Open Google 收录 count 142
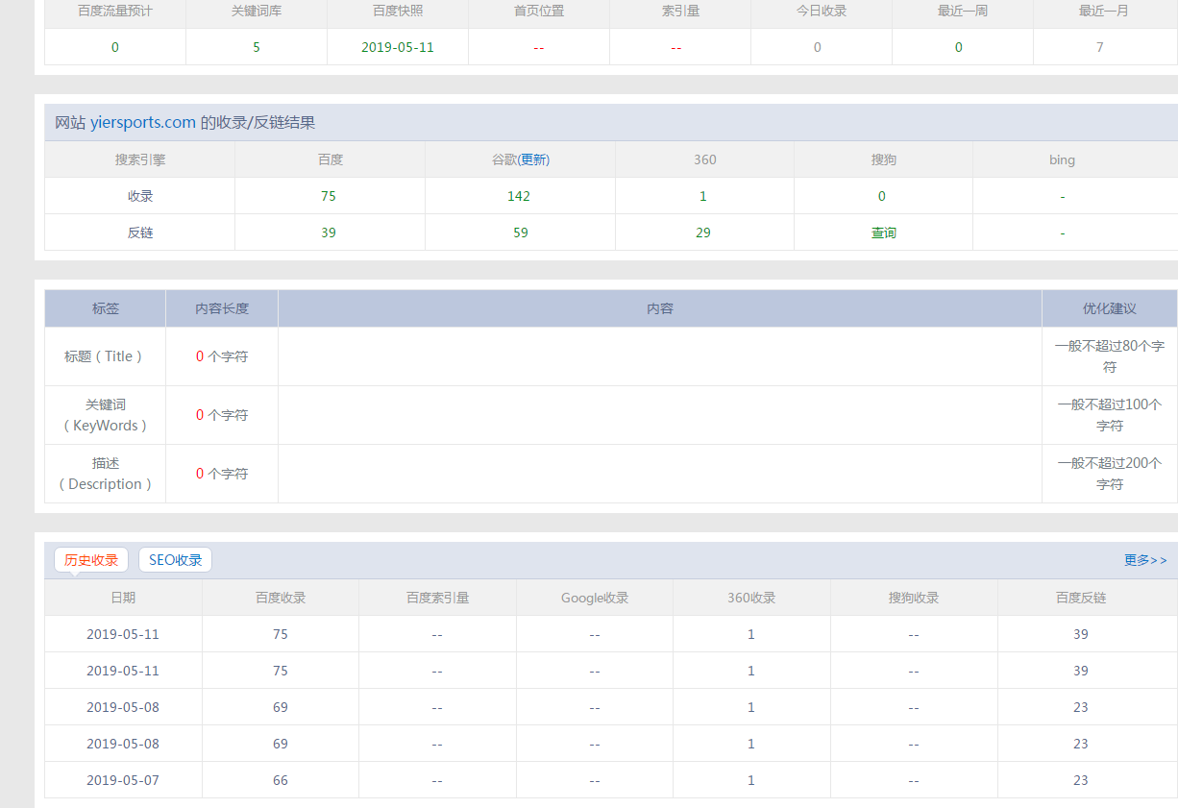The height and width of the screenshot is (808, 1178). [x=520, y=196]
